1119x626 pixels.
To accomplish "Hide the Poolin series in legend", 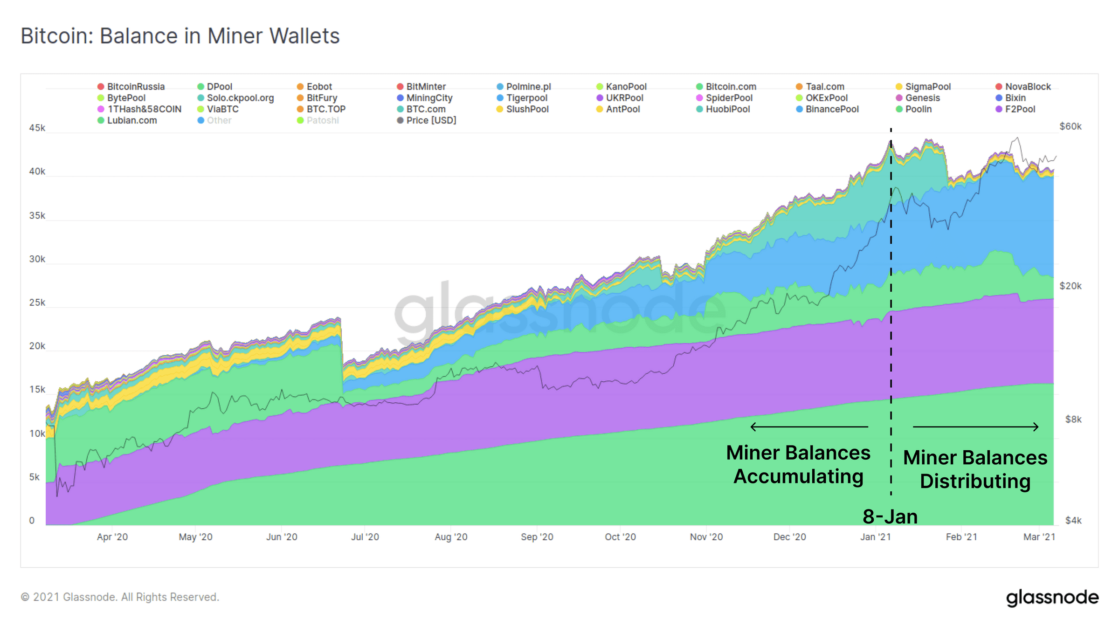I will click(914, 109).
